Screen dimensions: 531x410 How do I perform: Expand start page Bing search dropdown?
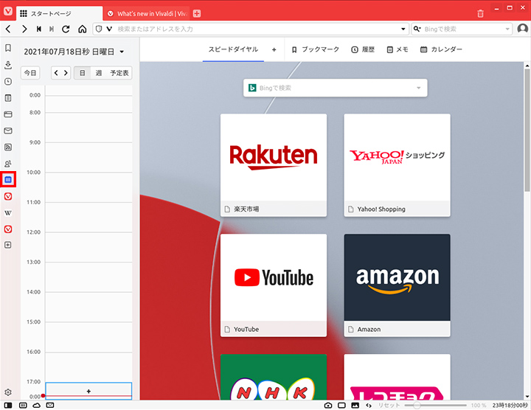419,88
